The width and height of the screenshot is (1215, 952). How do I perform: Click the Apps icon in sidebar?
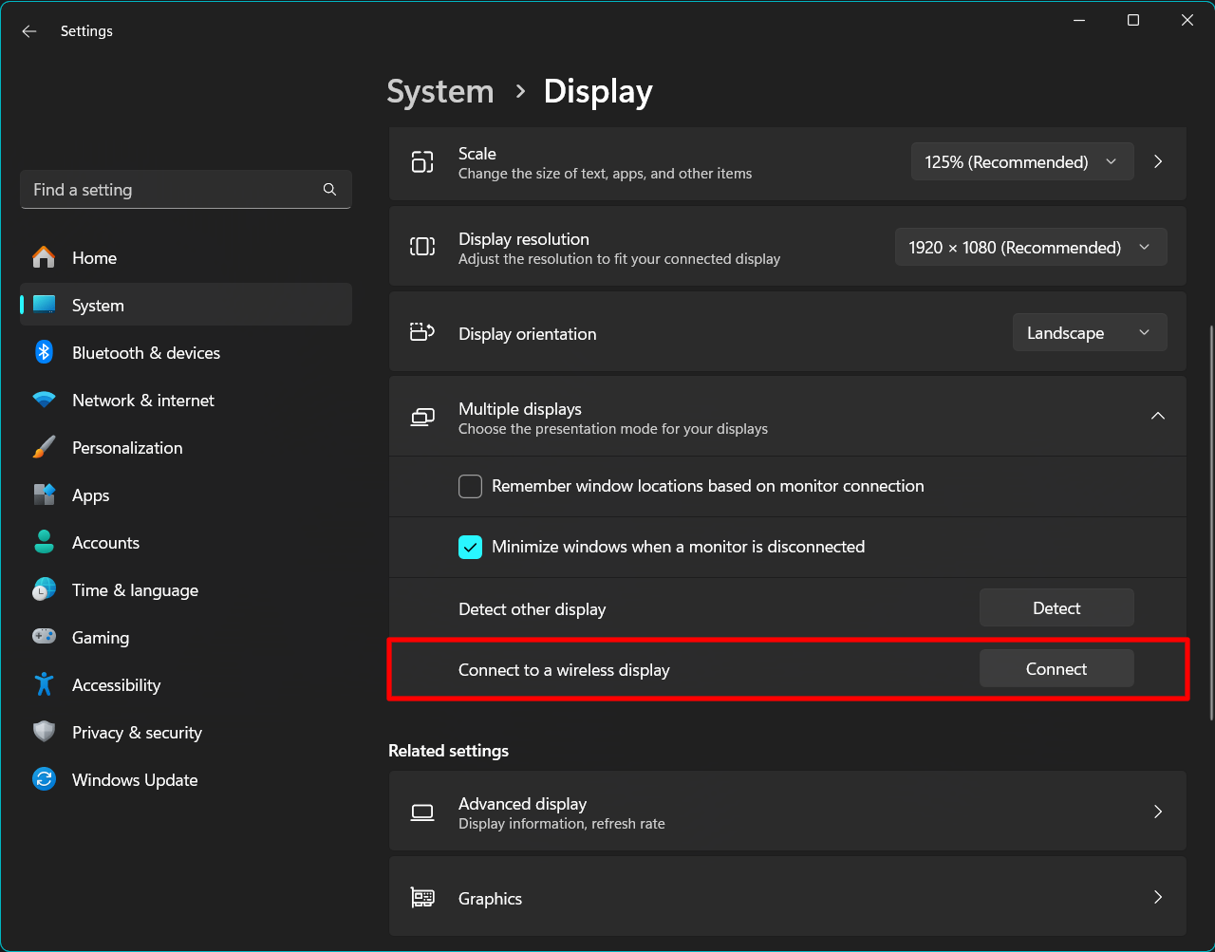pos(44,495)
